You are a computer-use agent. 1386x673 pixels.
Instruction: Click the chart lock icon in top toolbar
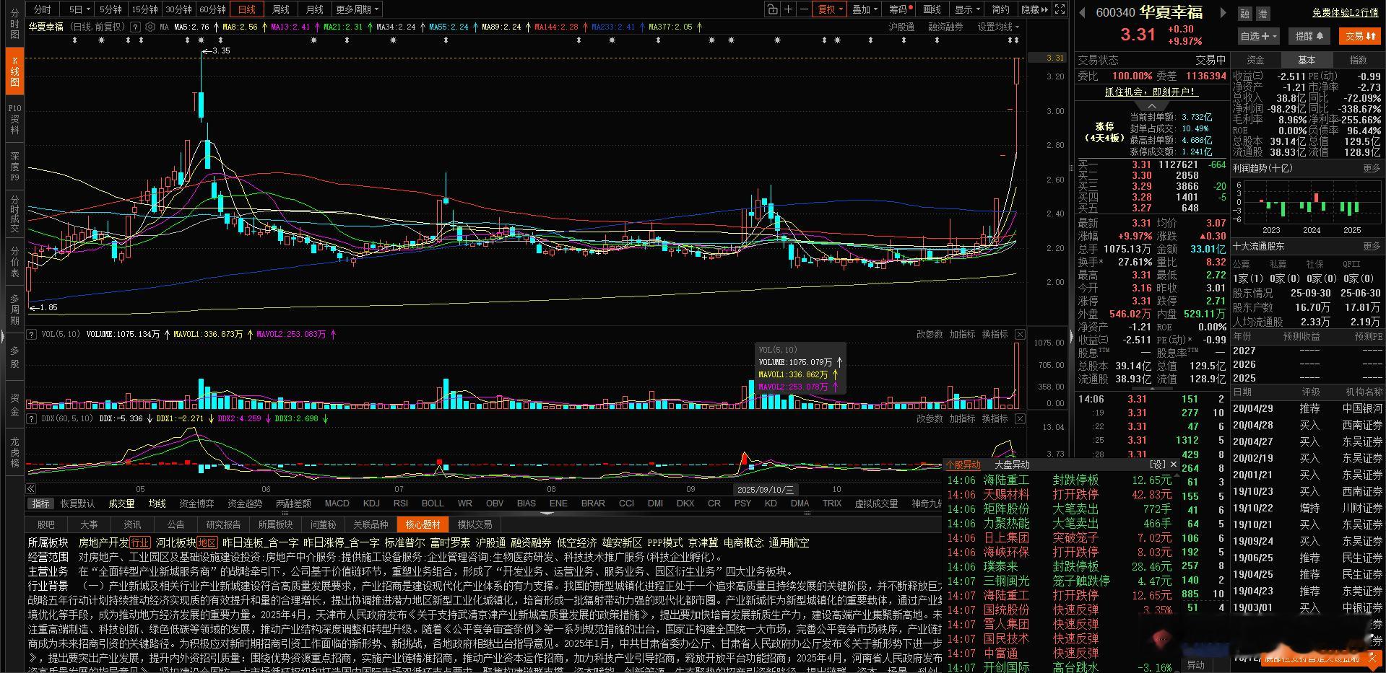[x=772, y=9]
